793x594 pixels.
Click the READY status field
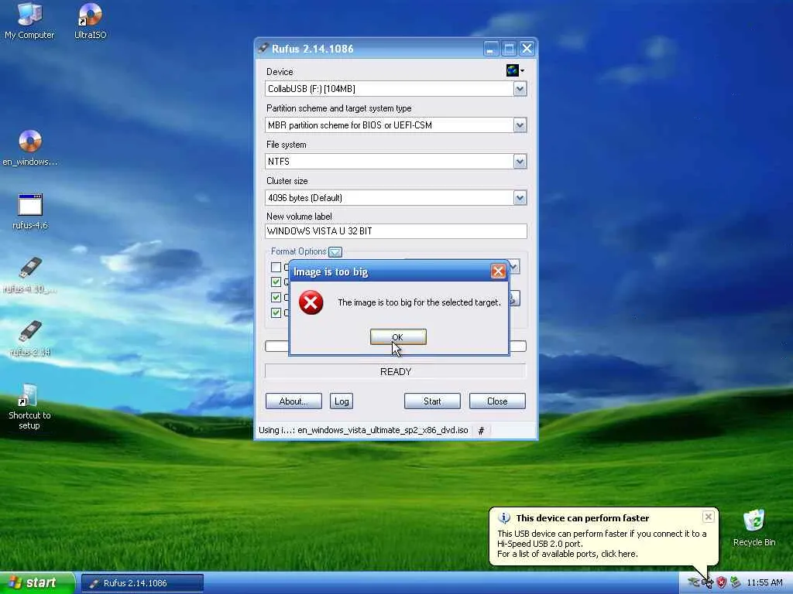[396, 372]
